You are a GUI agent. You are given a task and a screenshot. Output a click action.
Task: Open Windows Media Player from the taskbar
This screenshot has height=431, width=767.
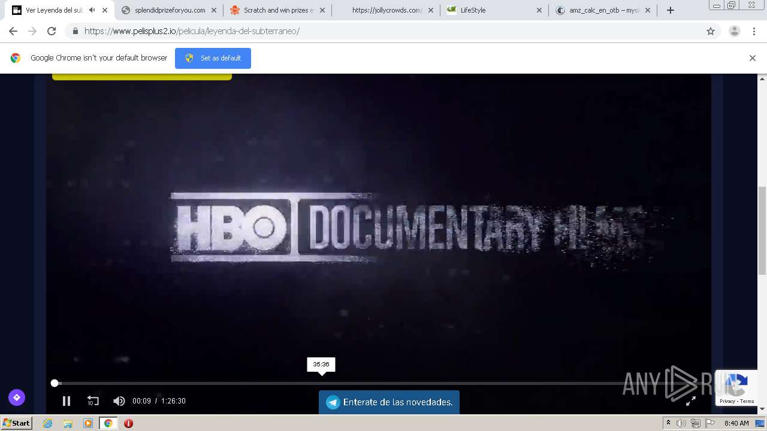point(88,423)
